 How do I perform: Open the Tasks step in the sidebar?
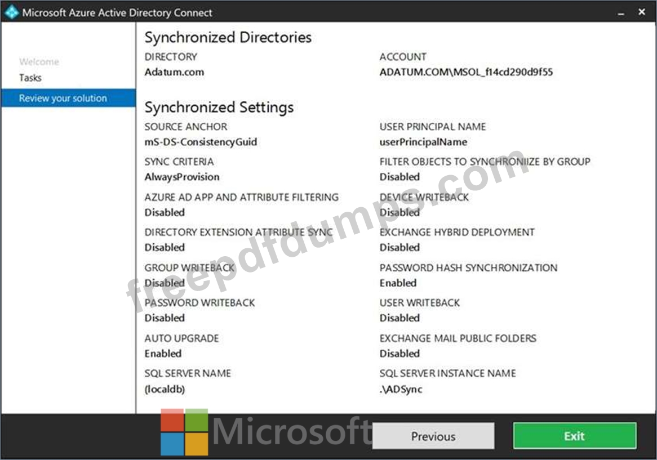[x=30, y=78]
